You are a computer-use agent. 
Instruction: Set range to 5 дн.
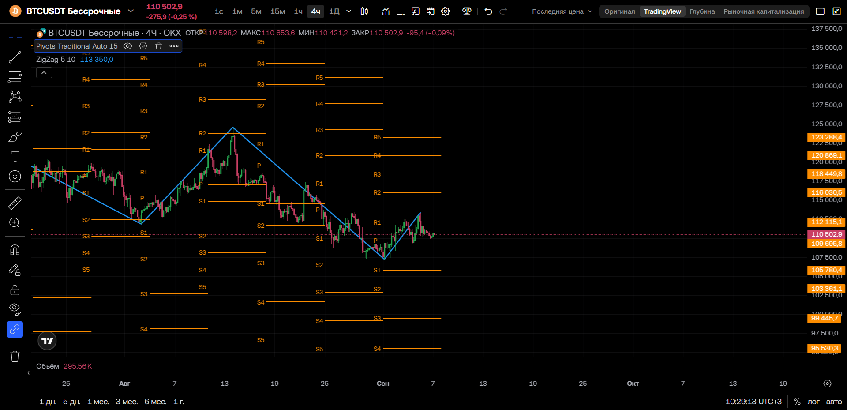pyautogui.click(x=71, y=402)
